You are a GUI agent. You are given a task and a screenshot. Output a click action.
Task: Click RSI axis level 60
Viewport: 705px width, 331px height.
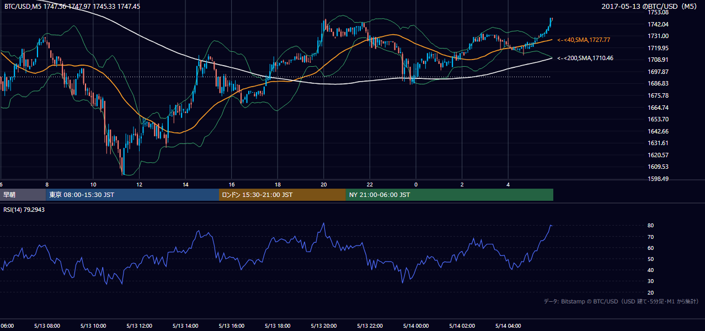(651, 248)
